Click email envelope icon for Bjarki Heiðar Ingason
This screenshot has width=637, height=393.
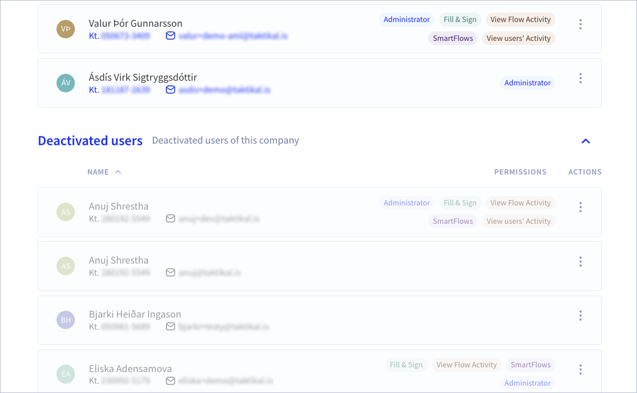tap(170, 326)
